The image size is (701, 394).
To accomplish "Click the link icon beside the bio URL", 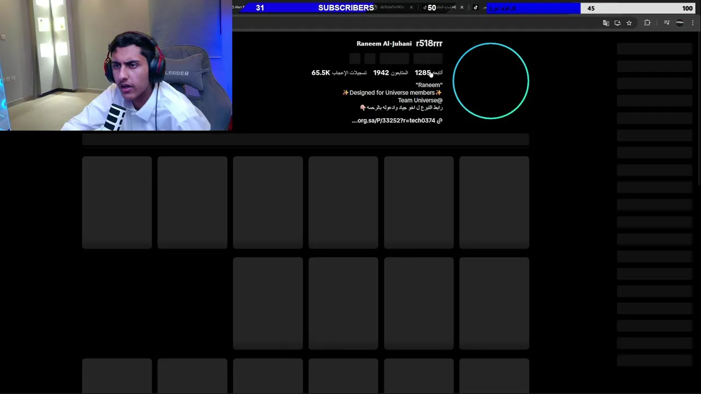I will 440,120.
